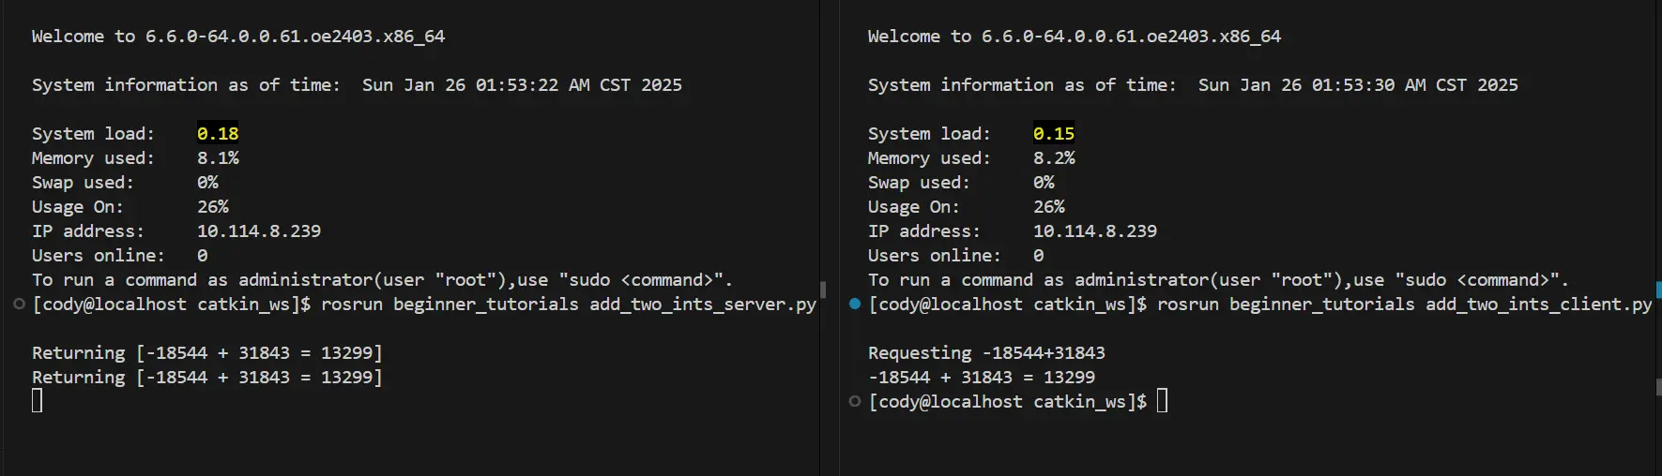This screenshot has height=476, width=1662.
Task: Click the "-18544 + 31843 = 13299" client result
Action: pos(982,377)
